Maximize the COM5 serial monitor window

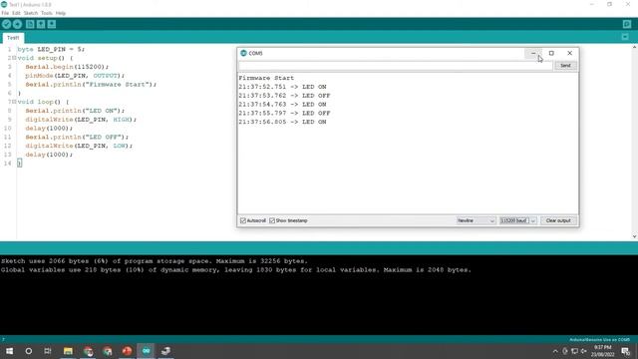(551, 53)
